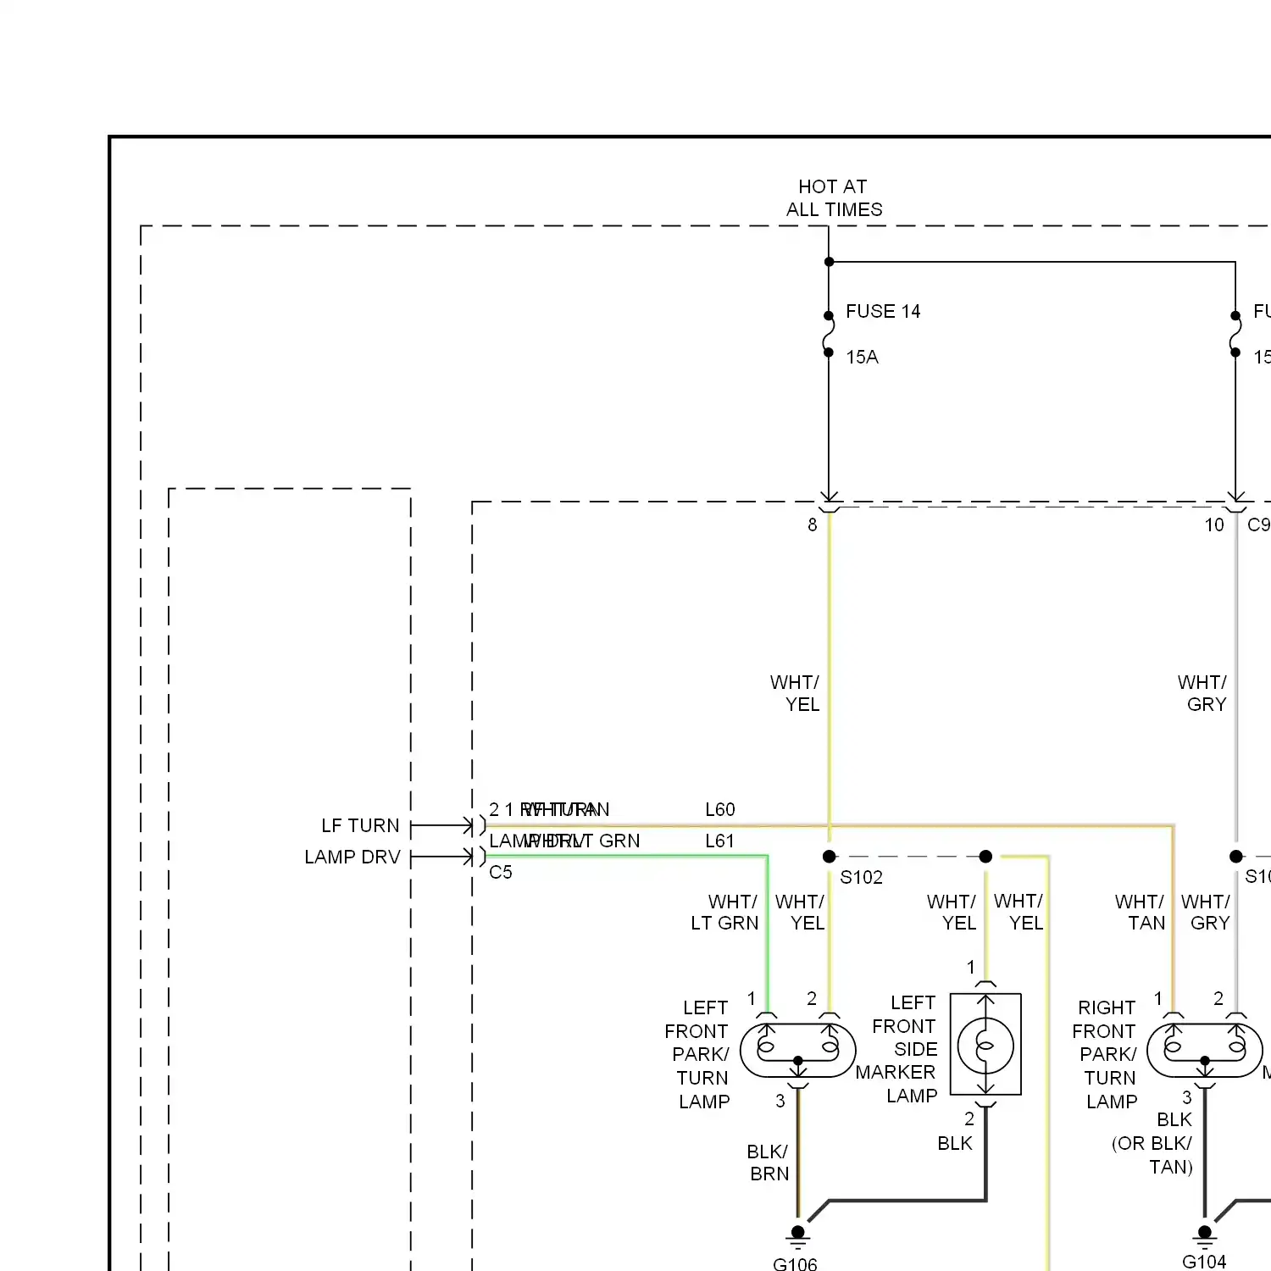Click the splice dot above side marker lamp
This screenshot has height=1271, width=1271.
click(x=985, y=857)
